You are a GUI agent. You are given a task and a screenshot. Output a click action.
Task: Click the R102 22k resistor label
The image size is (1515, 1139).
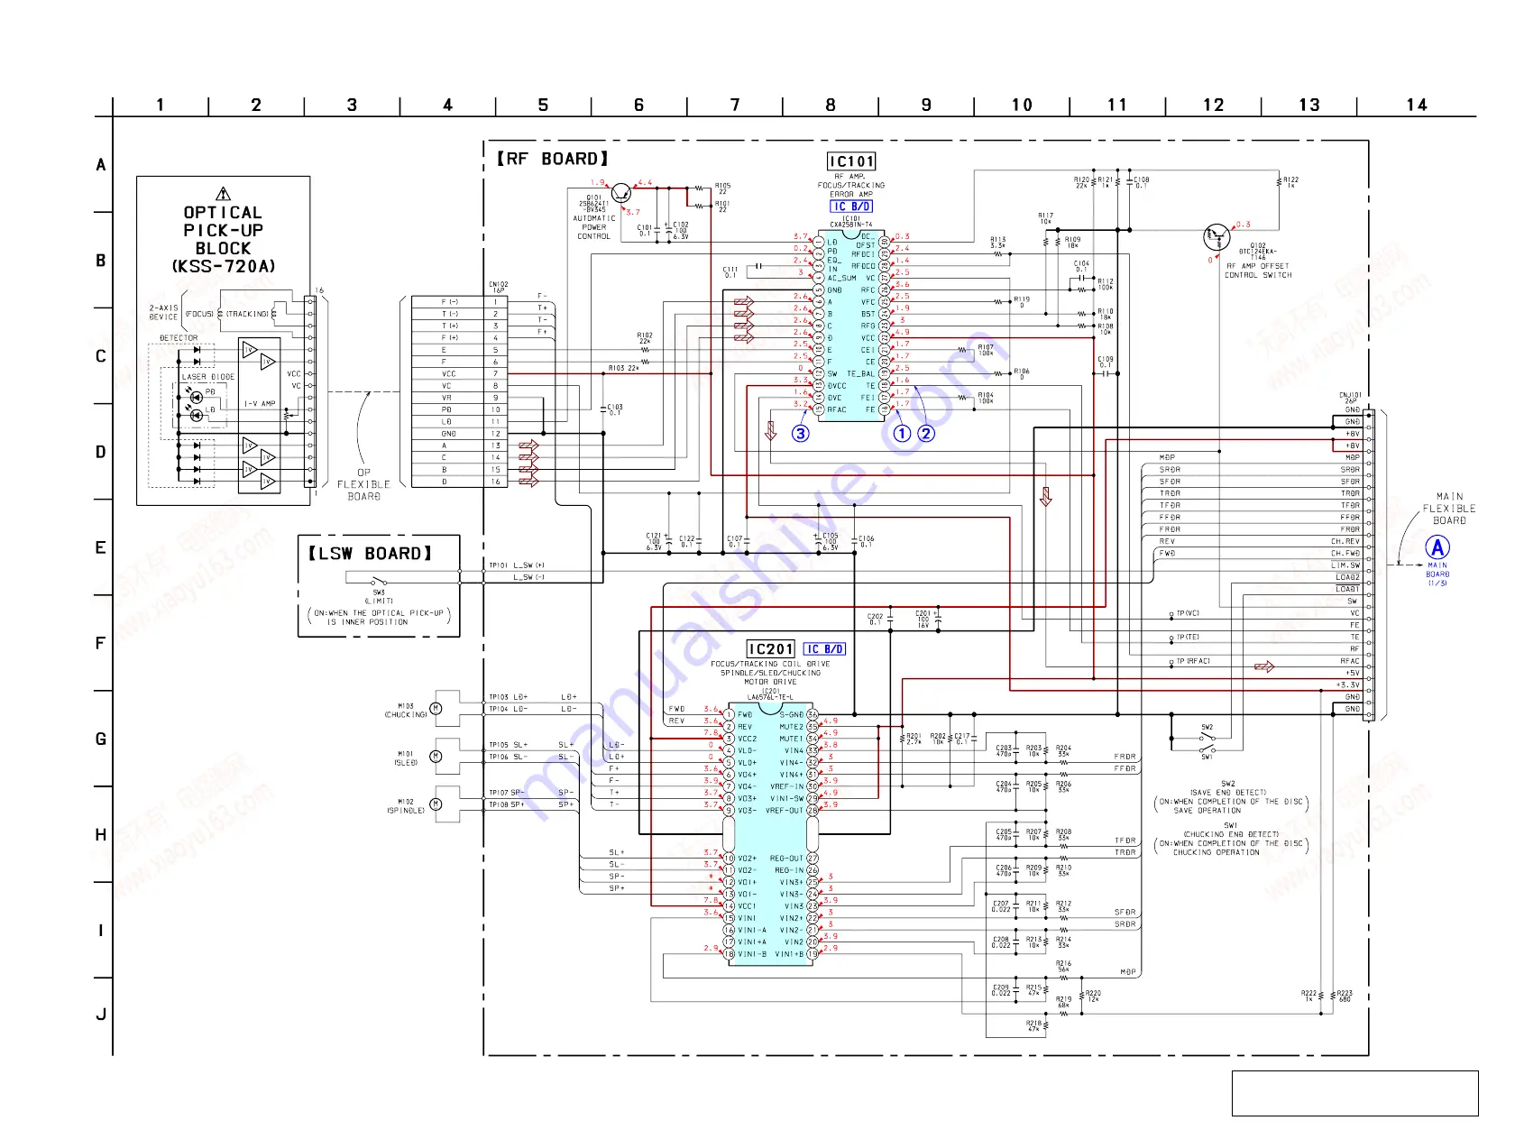tap(645, 338)
